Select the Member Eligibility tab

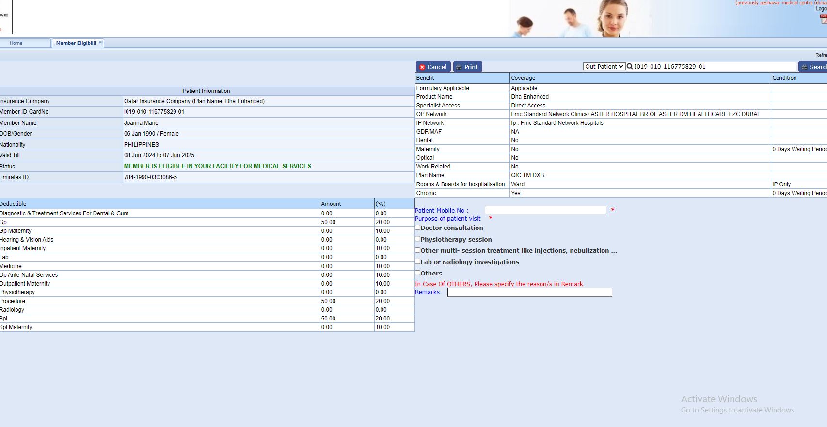76,43
